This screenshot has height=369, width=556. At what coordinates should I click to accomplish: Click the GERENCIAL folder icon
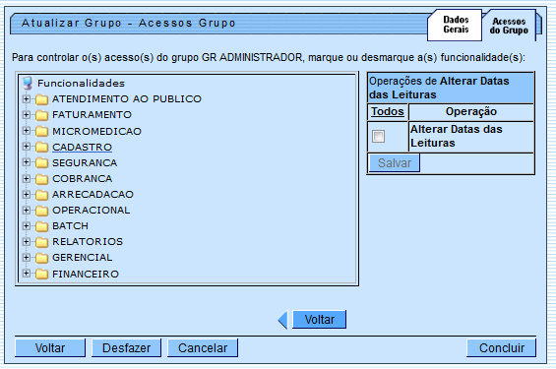pos(41,258)
